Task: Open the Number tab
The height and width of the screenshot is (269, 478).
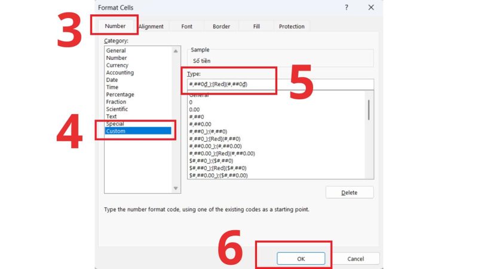Action: (x=115, y=26)
